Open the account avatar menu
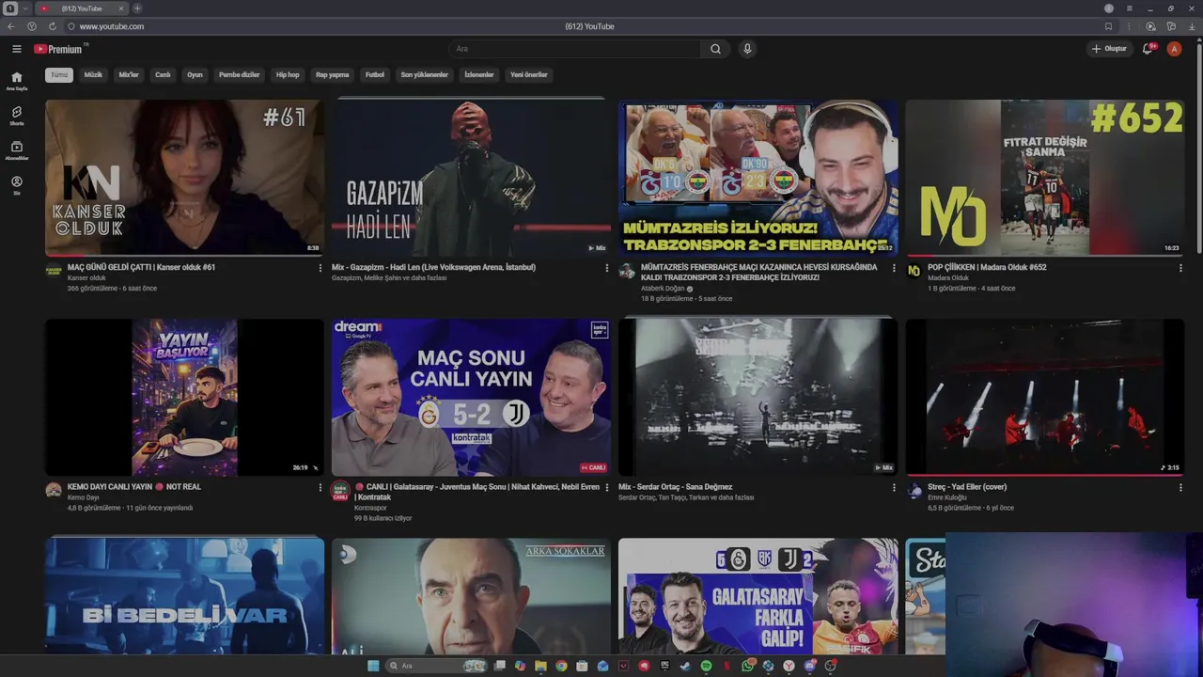 [x=1174, y=49]
